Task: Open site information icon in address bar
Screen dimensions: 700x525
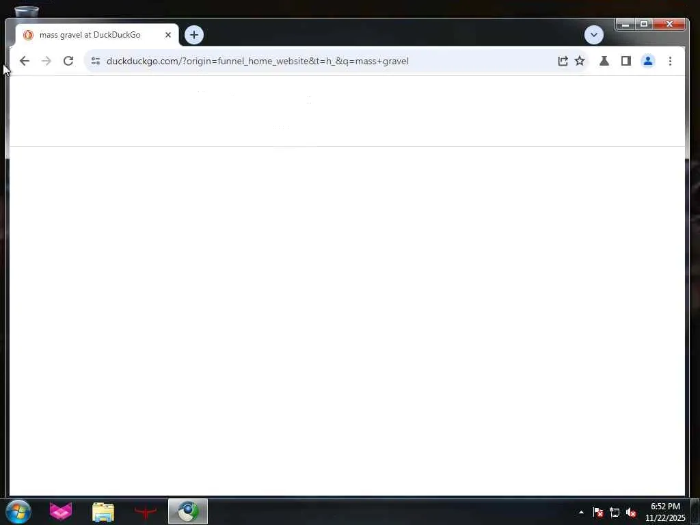Action: pyautogui.click(x=96, y=61)
